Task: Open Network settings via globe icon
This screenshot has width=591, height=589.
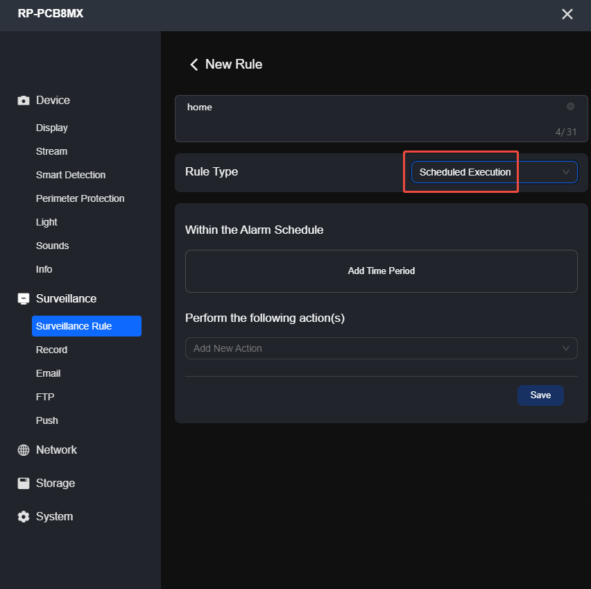Action: click(x=23, y=450)
